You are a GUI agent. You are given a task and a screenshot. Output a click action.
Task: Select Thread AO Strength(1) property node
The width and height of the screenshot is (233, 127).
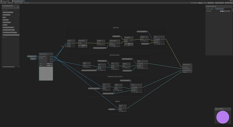94,88
